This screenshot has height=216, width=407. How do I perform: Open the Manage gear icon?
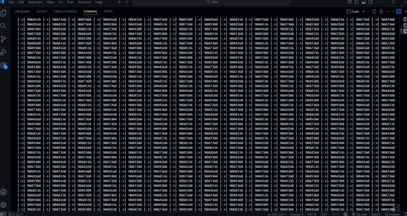4,205
